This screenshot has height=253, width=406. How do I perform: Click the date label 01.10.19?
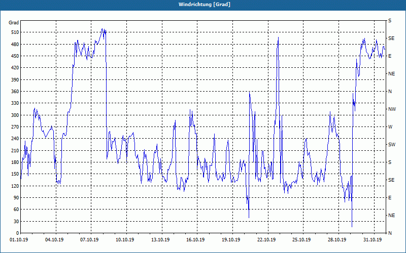(19, 240)
